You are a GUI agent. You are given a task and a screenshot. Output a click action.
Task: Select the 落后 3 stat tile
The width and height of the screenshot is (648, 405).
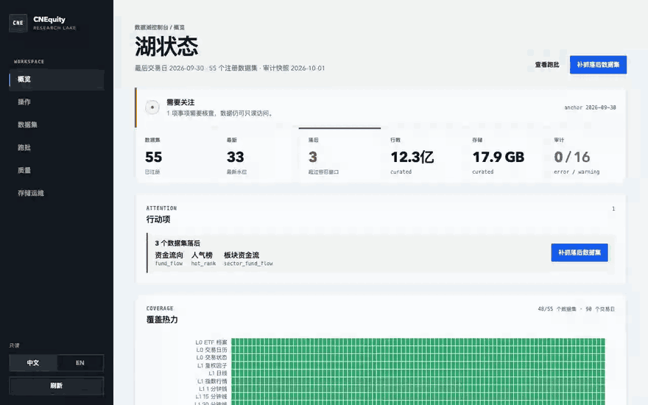click(339, 156)
